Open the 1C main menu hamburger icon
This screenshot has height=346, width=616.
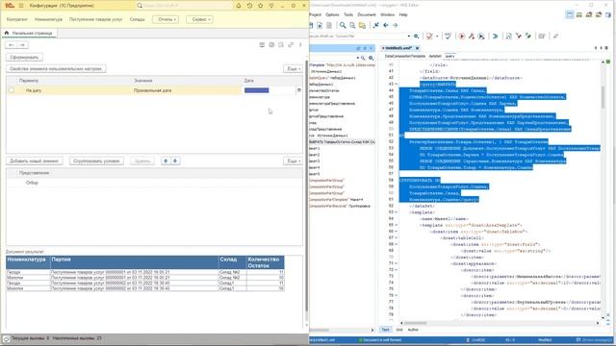pyautogui.click(x=21, y=6)
